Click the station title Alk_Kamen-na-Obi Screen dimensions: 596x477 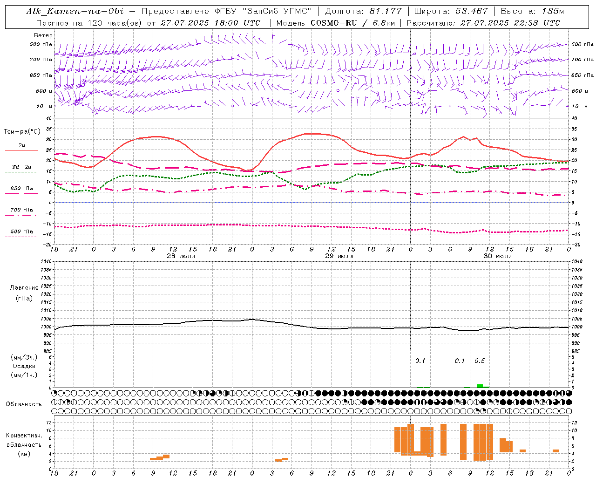coord(74,11)
